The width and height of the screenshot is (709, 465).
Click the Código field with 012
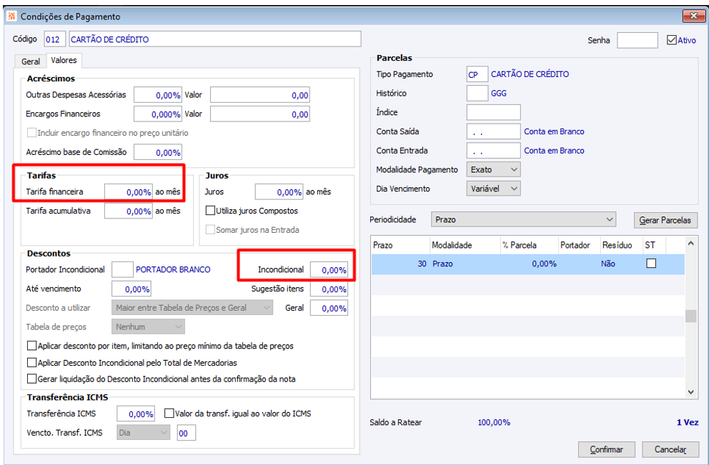(x=55, y=39)
